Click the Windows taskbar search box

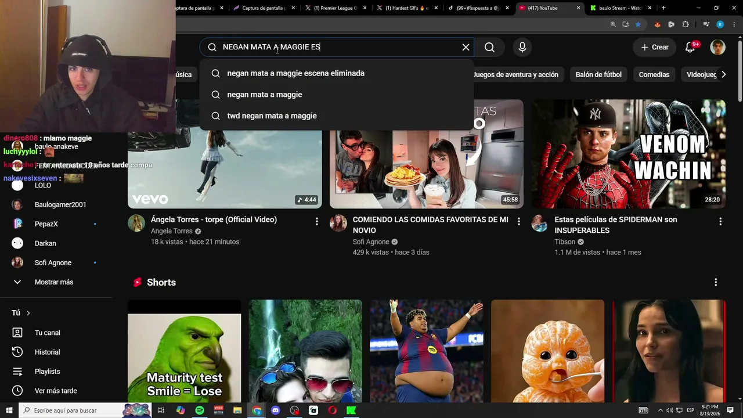click(85, 410)
